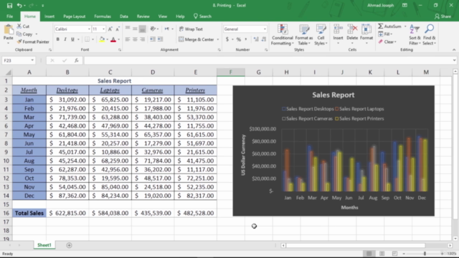
Task: Click the Orientation text angle icon
Action: pos(153,29)
